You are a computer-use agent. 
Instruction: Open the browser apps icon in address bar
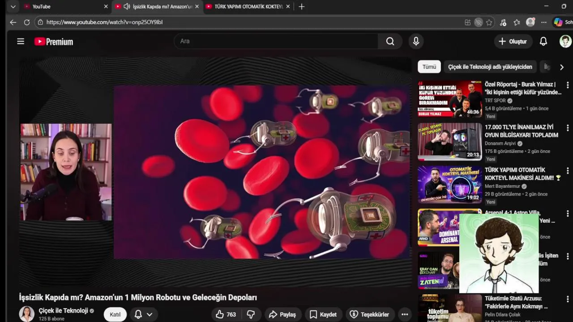(467, 22)
